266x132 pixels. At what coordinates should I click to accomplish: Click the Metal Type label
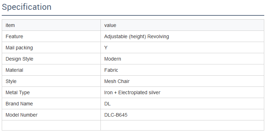[x=17, y=93]
